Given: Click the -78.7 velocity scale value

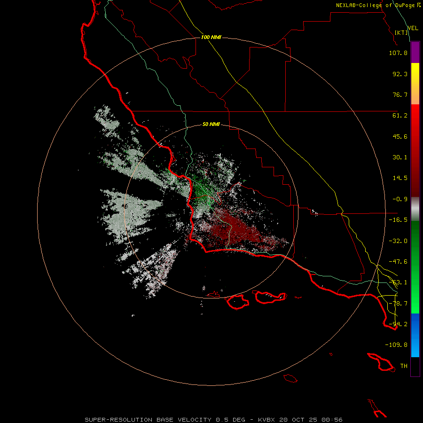Looking at the screenshot, I should pyautogui.click(x=398, y=304).
